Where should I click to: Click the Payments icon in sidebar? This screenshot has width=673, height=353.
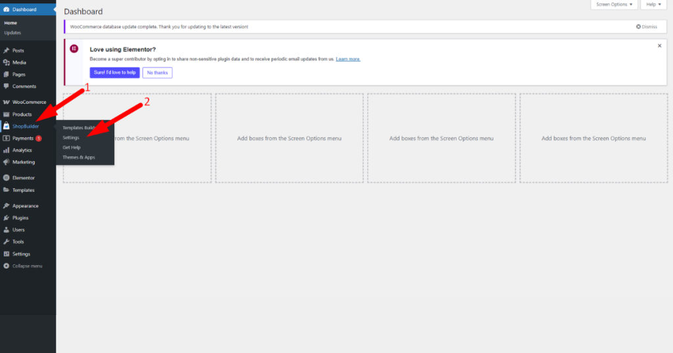coord(7,138)
